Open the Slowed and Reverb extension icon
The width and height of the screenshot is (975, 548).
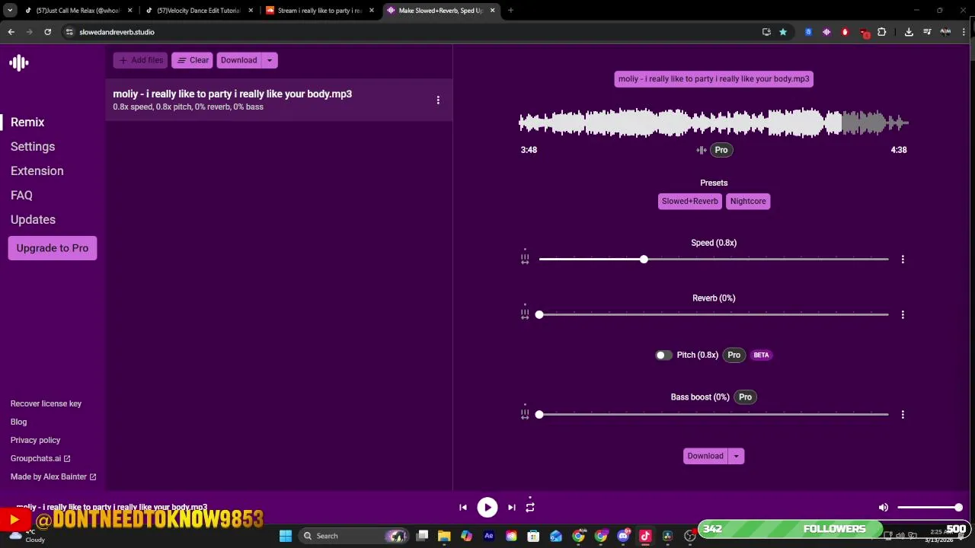(826, 32)
